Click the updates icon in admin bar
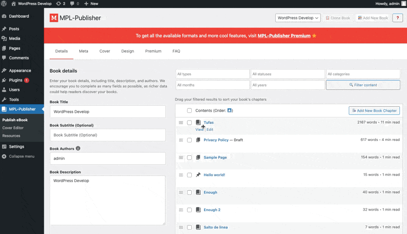This screenshot has width=407, height=234. pyautogui.click(x=59, y=4)
